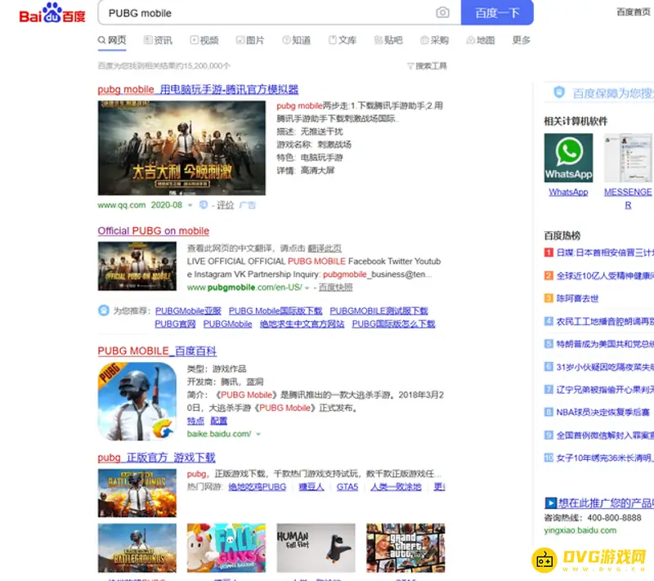The image size is (654, 581).
Task: Switch to the 资讯 tab
Action: coord(158,40)
